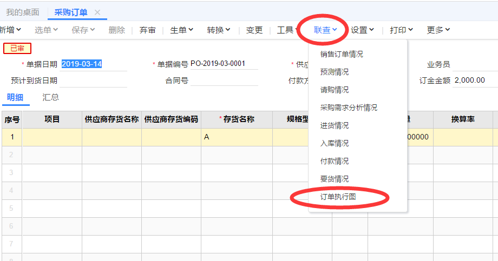The height and width of the screenshot is (261, 498).
Task: Click the 存货名称 cell containing A
Action: [x=236, y=137]
